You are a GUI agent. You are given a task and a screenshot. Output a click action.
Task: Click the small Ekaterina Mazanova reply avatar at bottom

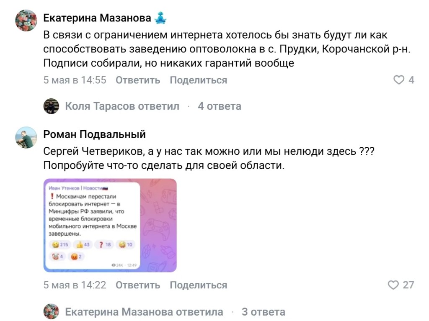[51, 311]
